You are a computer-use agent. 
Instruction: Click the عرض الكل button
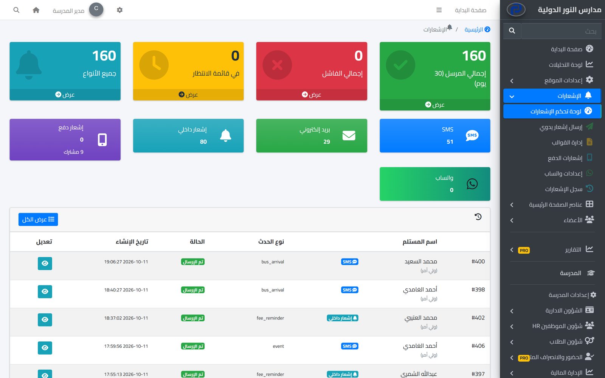tap(38, 220)
